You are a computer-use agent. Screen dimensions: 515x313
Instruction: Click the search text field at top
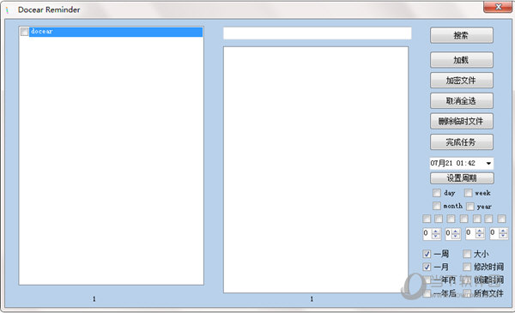coord(318,33)
